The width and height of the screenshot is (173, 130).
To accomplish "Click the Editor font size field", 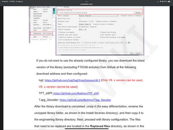I will (x=81, y=18).
